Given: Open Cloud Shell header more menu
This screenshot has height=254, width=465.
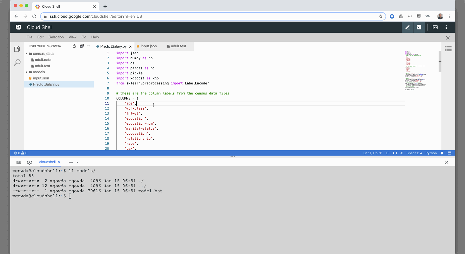Looking at the screenshot, I should 446,27.
